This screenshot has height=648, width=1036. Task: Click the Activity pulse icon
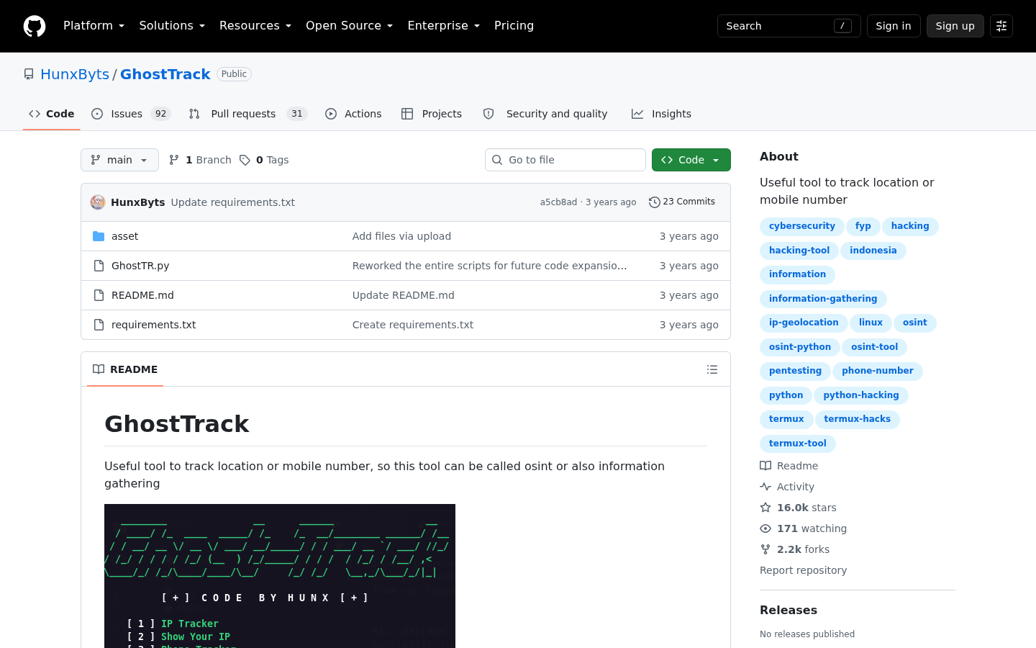click(x=765, y=487)
